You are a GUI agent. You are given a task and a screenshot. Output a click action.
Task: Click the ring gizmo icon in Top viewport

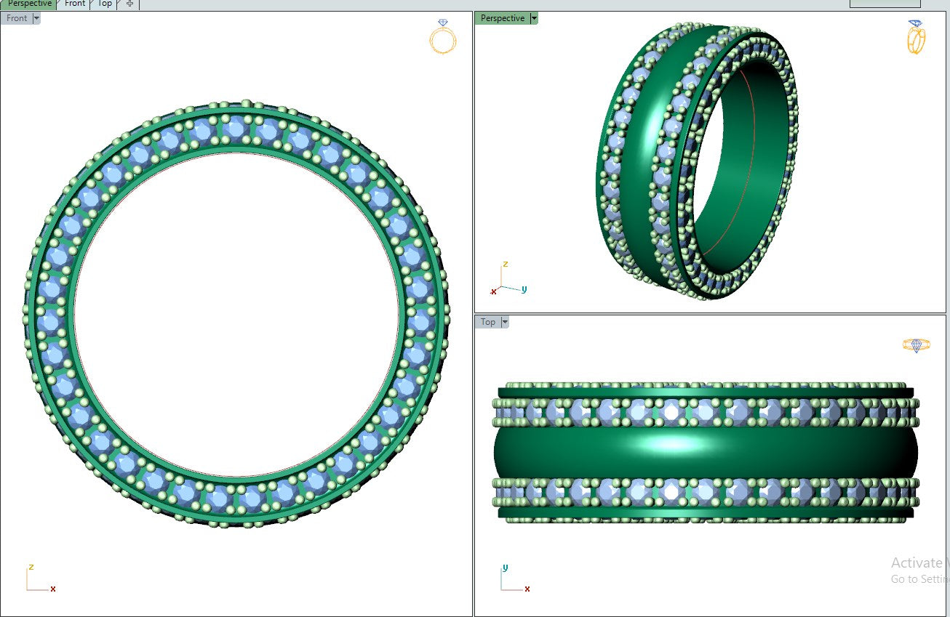coord(916,345)
